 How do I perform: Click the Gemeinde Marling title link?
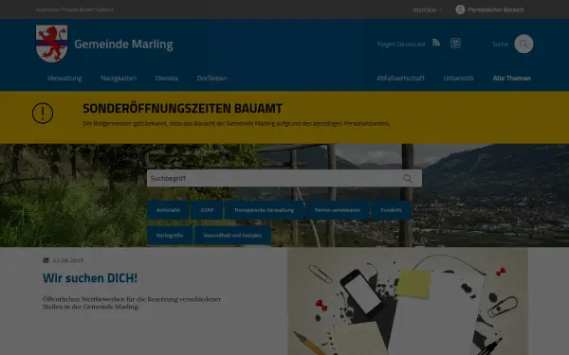[x=123, y=44]
